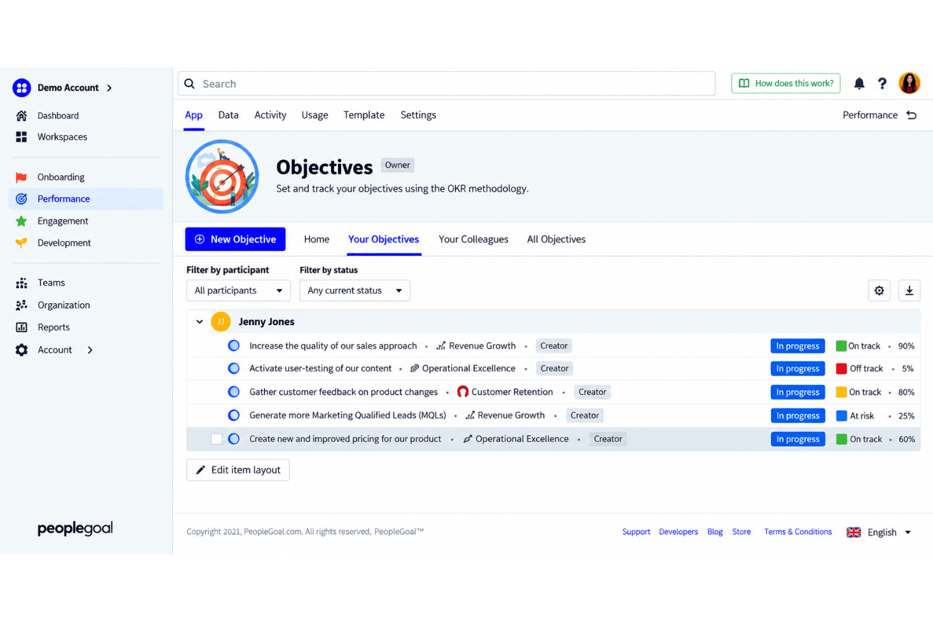933x622 pixels.
Task: Expand the Account submenu in the sidebar
Action: click(90, 350)
